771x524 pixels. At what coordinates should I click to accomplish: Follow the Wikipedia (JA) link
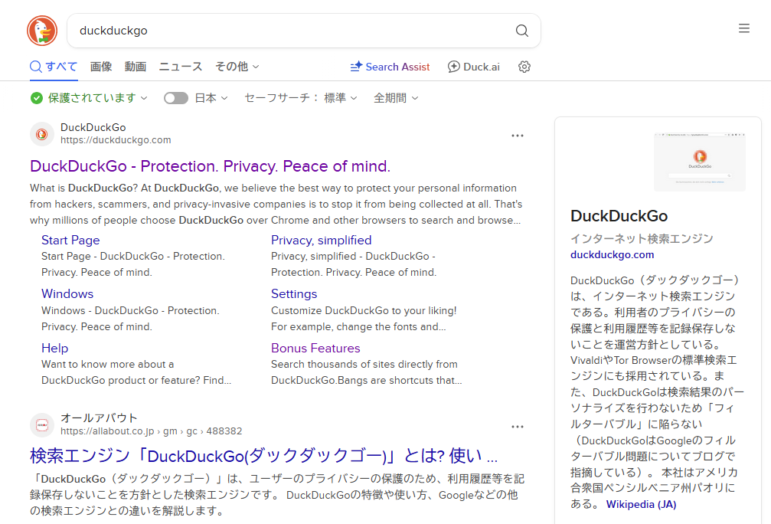tap(641, 504)
